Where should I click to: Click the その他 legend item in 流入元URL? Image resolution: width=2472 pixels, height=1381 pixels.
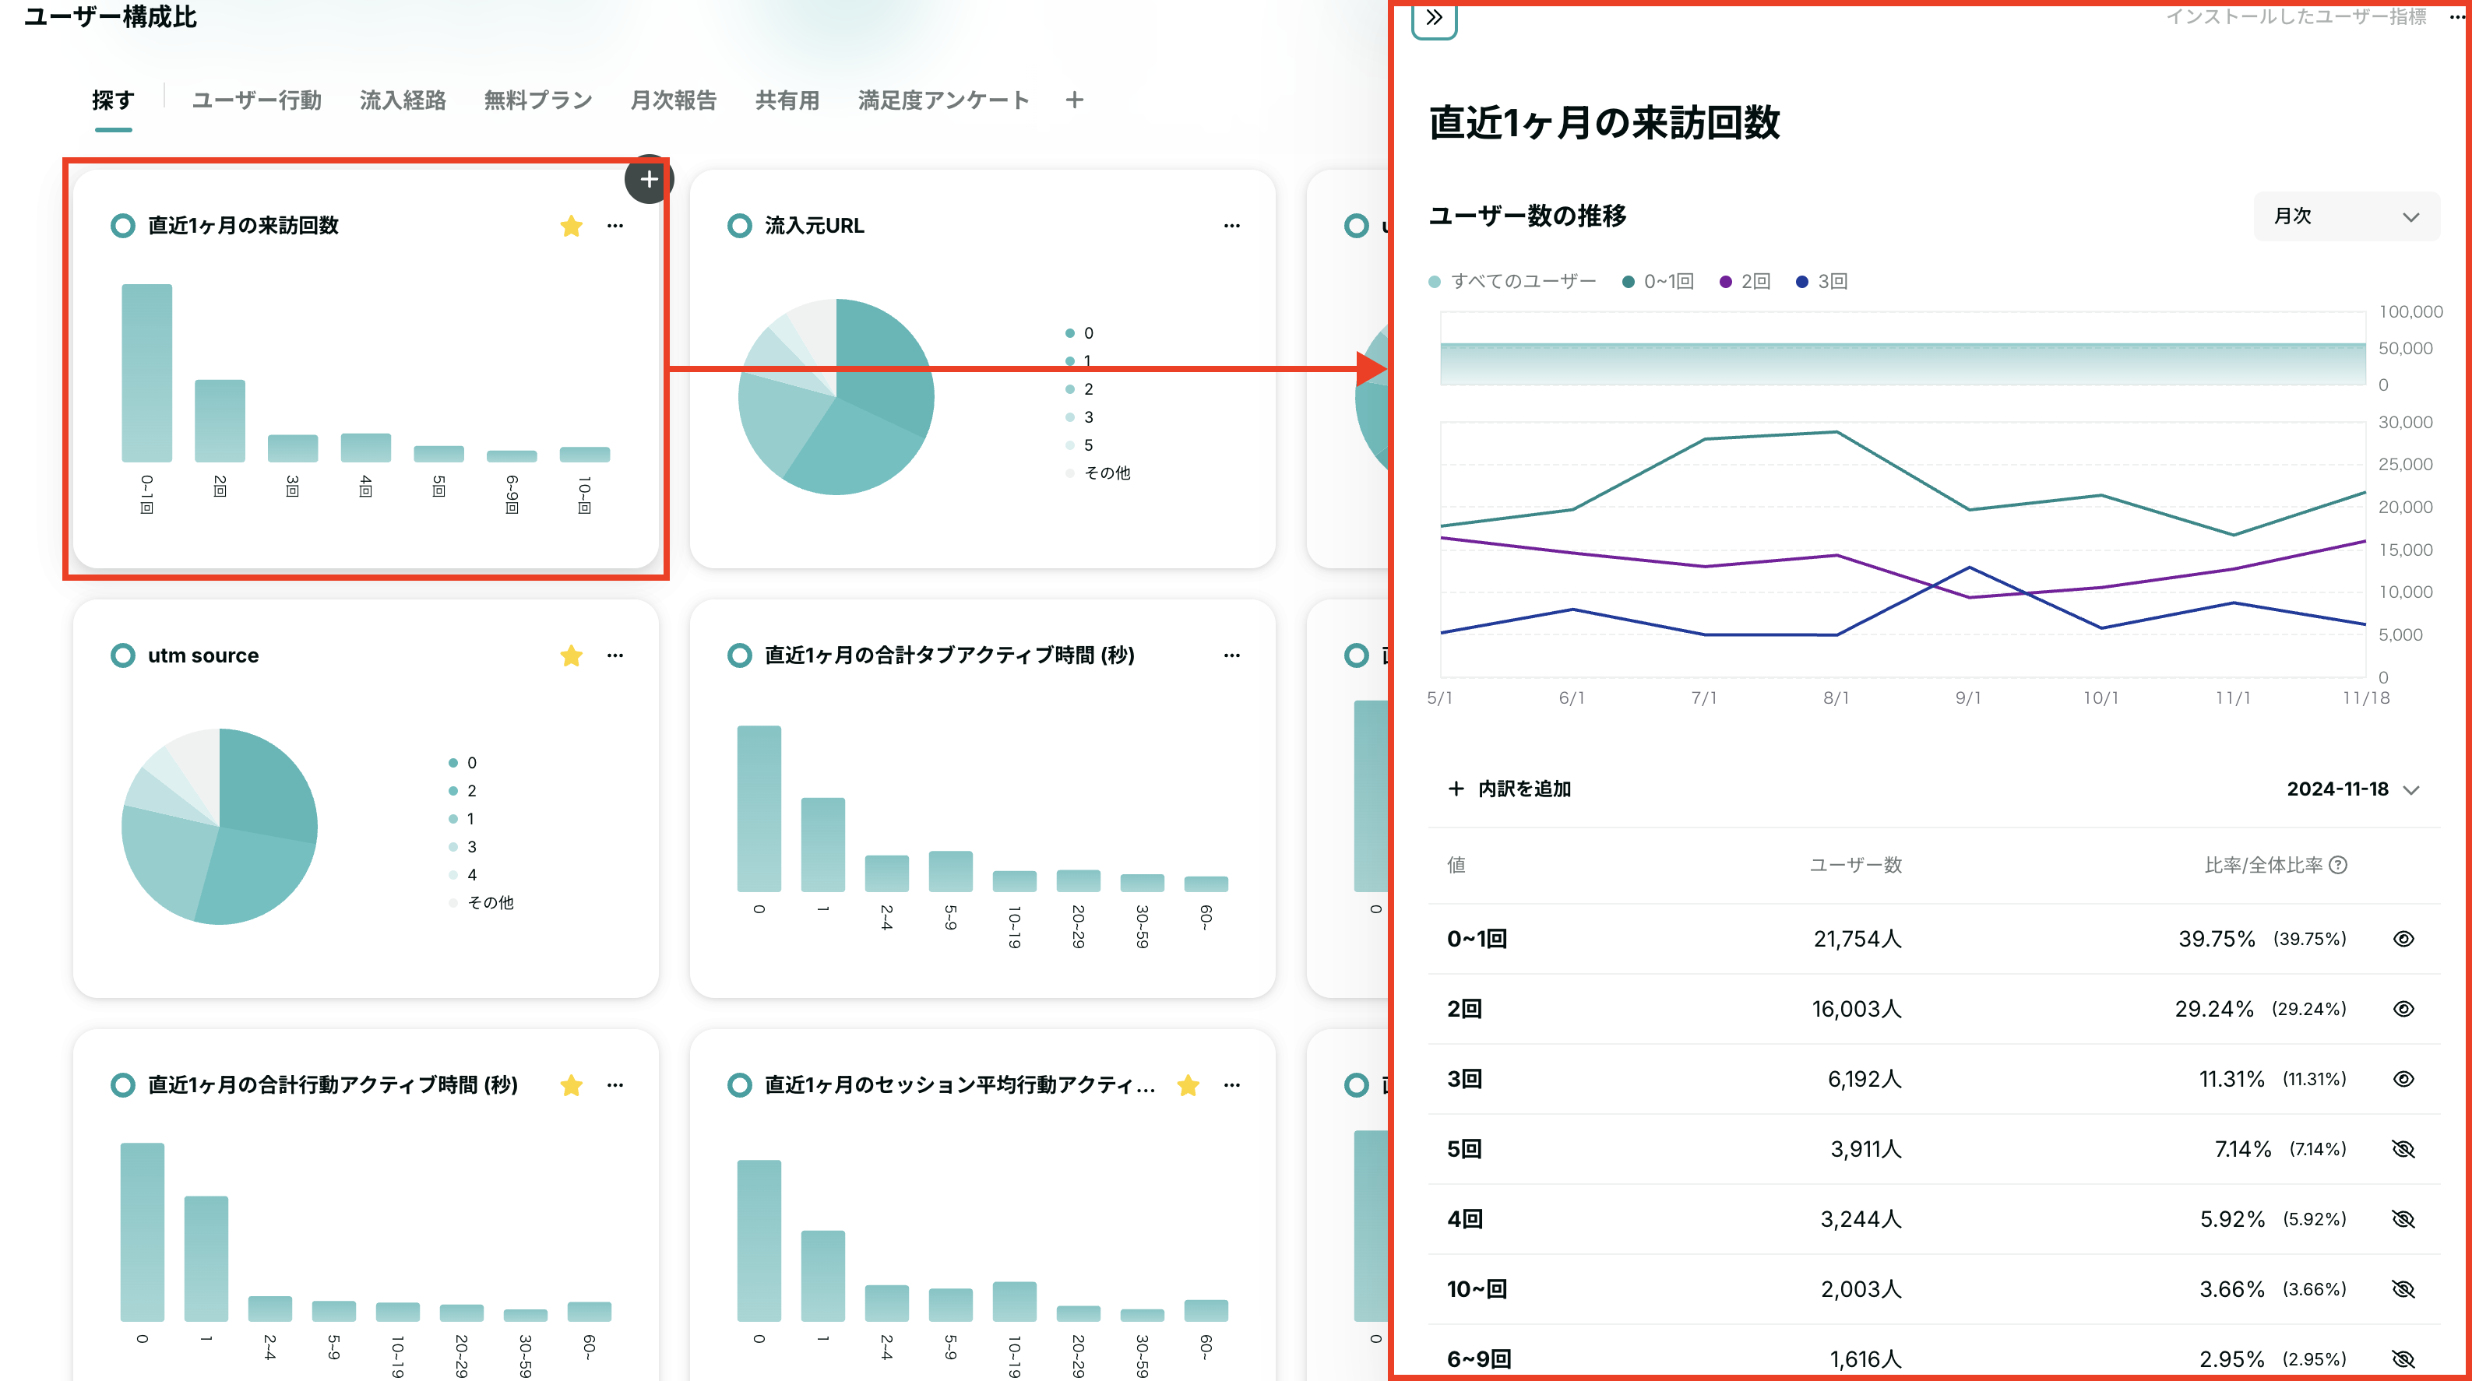[x=1098, y=473]
